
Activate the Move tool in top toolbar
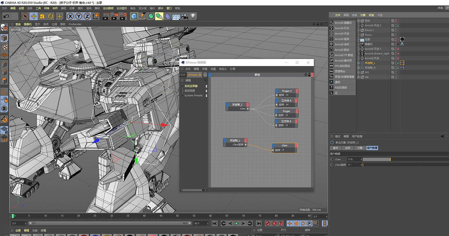(x=34, y=16)
